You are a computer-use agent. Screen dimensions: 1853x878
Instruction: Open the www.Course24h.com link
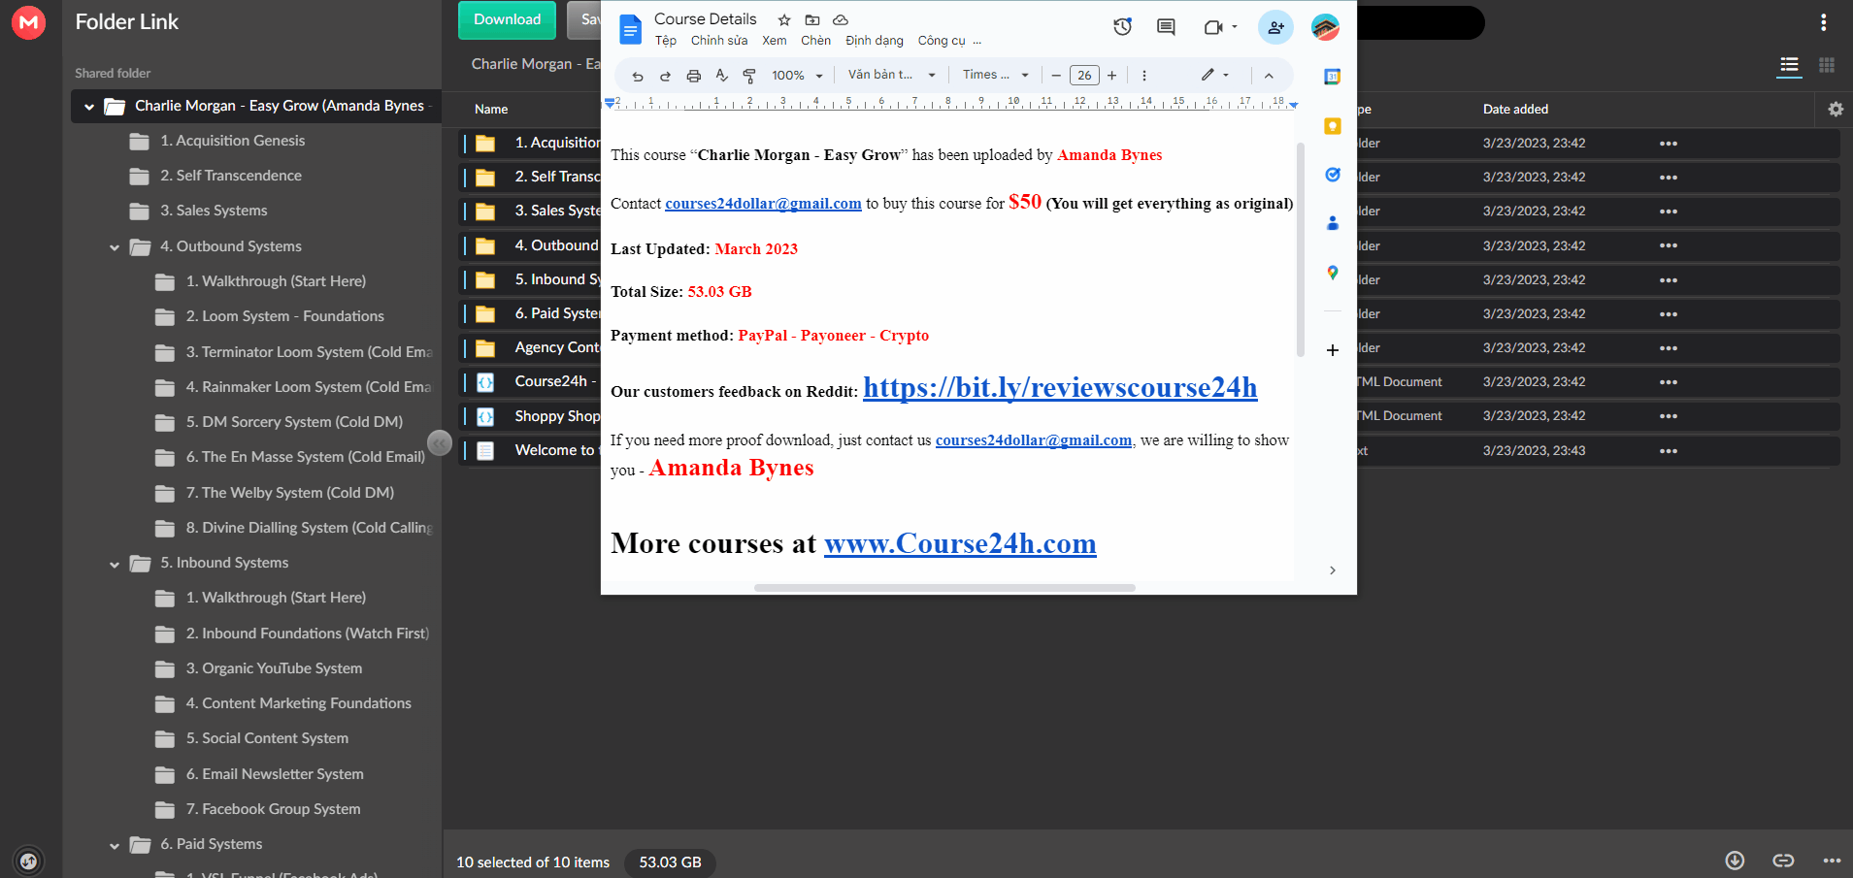click(x=960, y=543)
